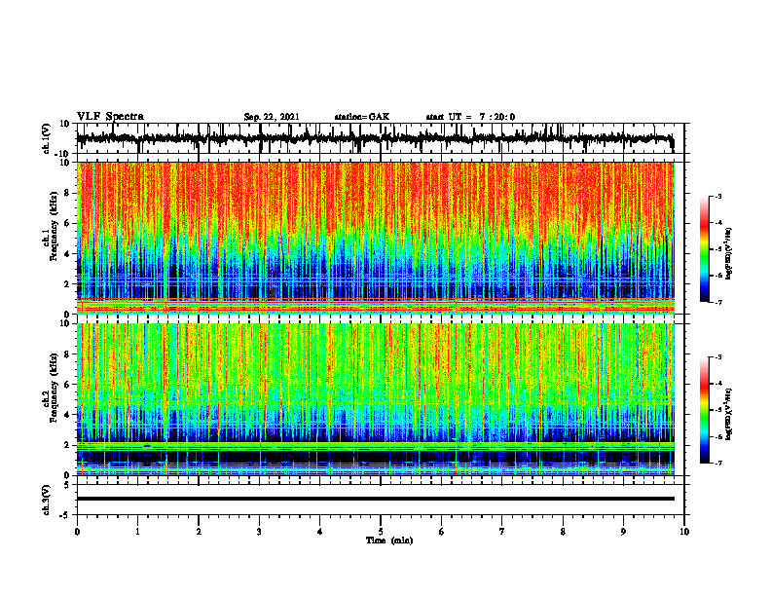Click the log(PSD) label beside ch.2 color bar
771x596 pixels.
pyautogui.click(x=728, y=413)
